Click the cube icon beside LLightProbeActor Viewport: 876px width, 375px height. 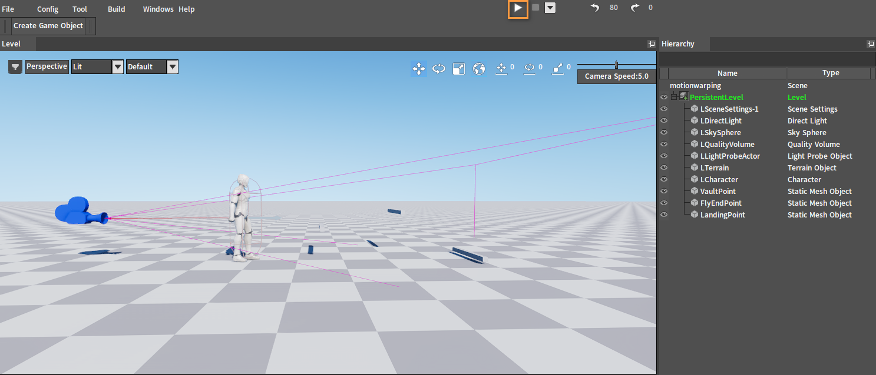click(x=695, y=156)
